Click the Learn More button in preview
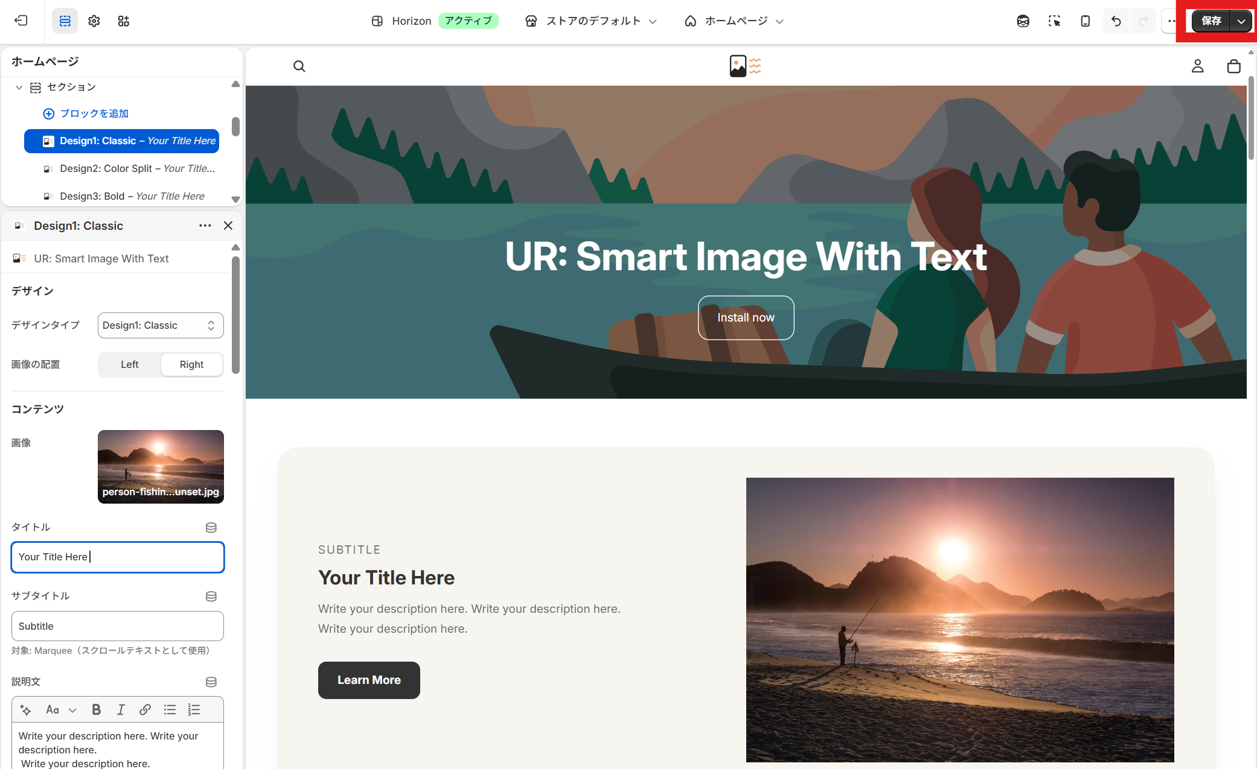 (x=369, y=680)
